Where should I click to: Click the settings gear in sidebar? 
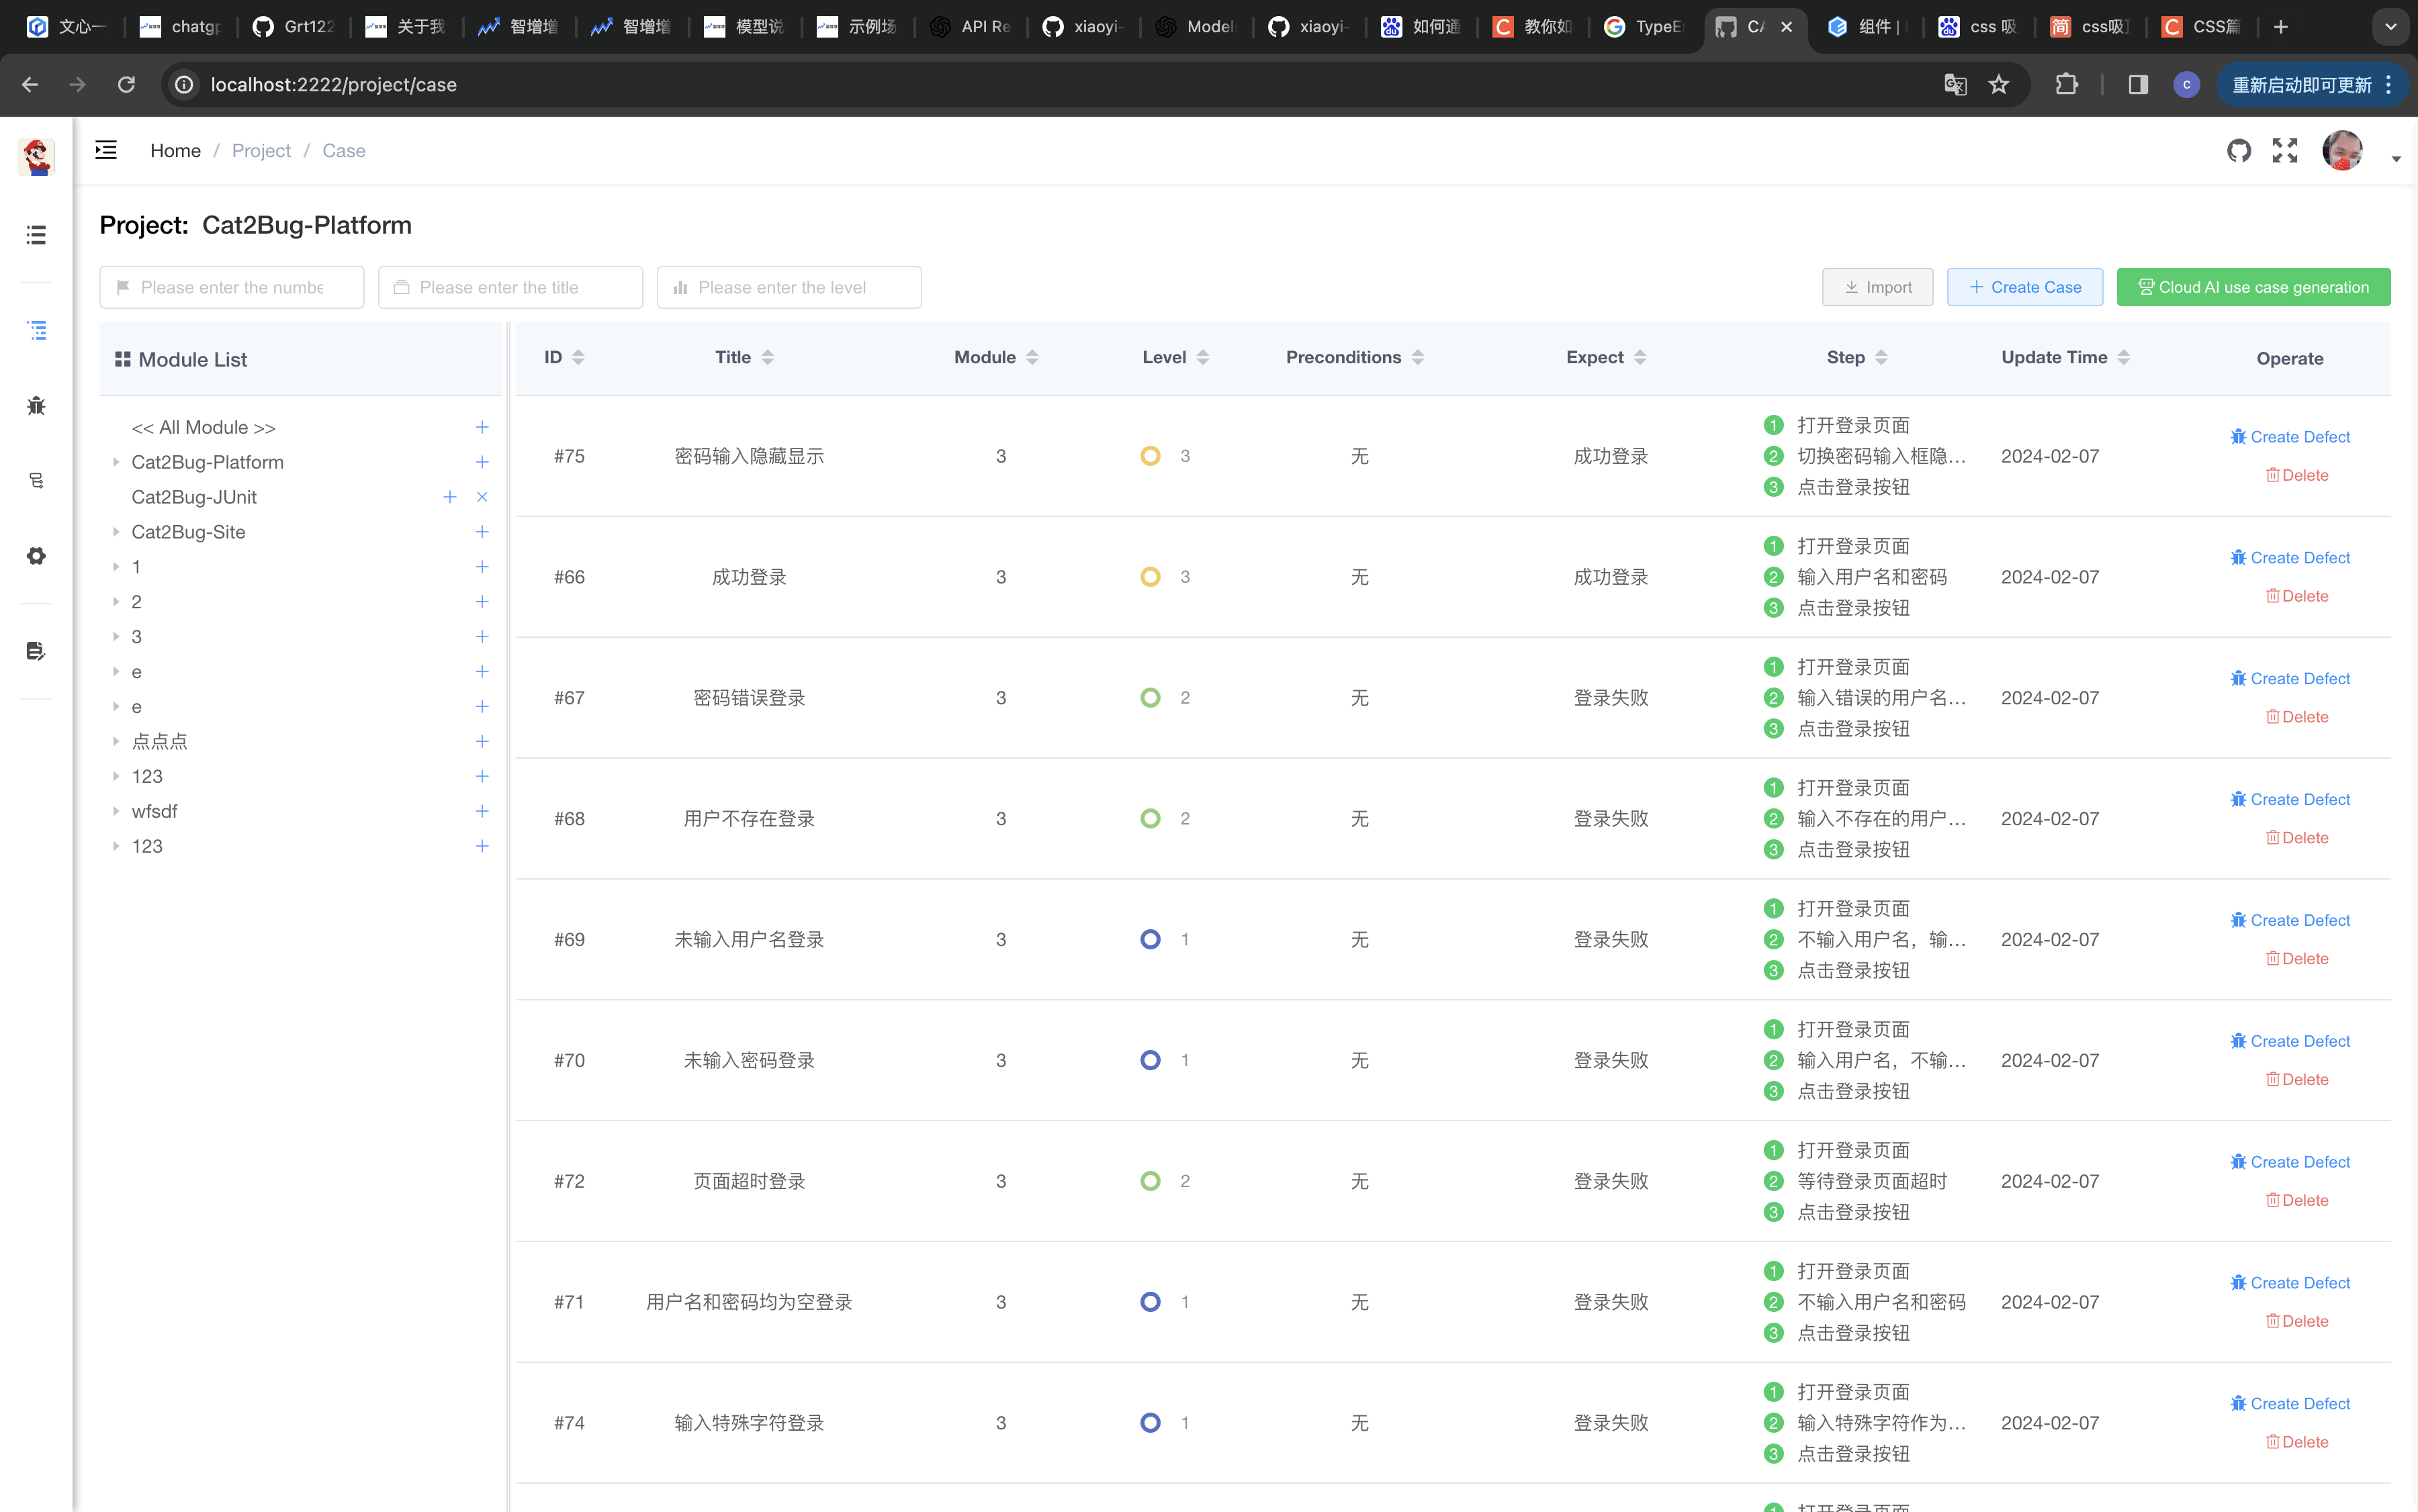pos(36,556)
